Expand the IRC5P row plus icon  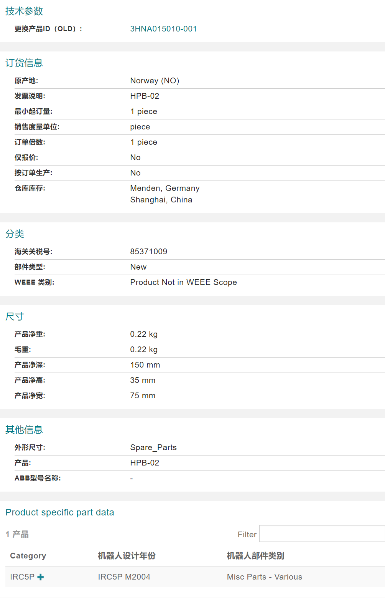[x=41, y=577]
